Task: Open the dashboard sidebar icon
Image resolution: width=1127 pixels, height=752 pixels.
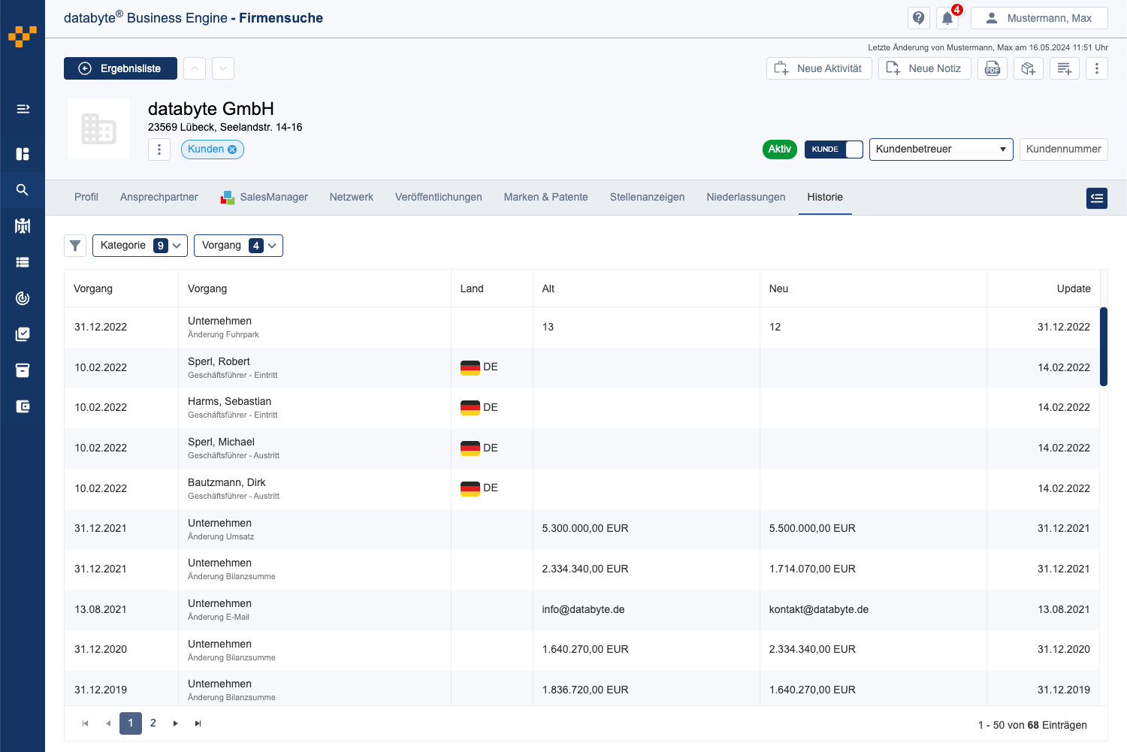Action: (23, 154)
